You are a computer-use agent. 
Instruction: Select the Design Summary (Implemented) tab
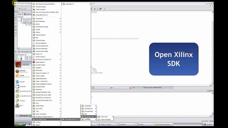tap(152, 88)
